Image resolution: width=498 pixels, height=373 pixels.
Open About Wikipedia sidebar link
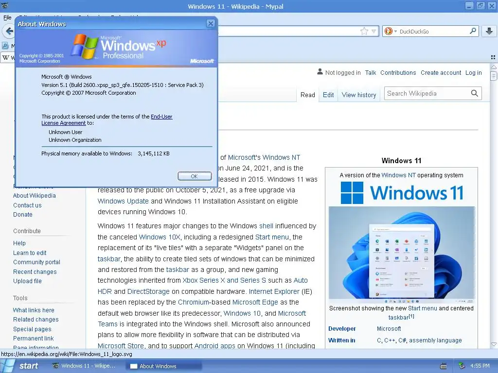coord(35,196)
